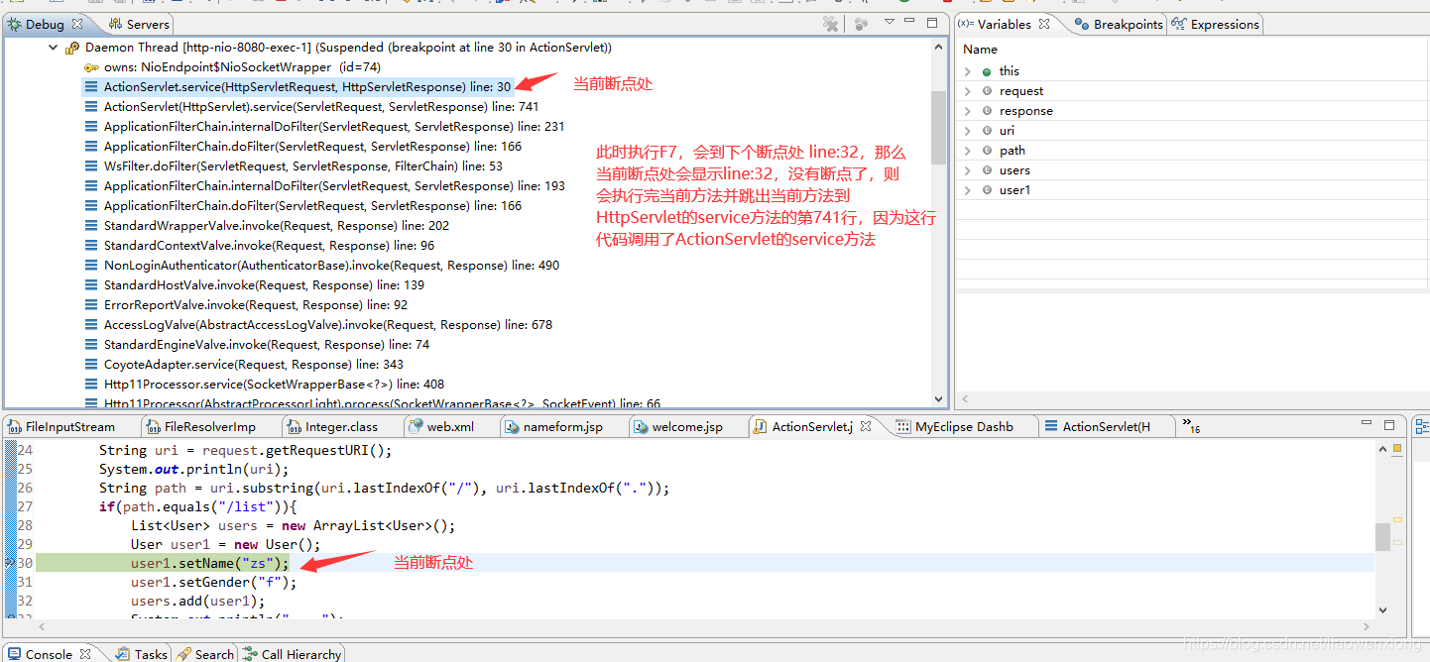Expand the 'this' variable
This screenshot has width=1430, height=662.
[x=968, y=71]
